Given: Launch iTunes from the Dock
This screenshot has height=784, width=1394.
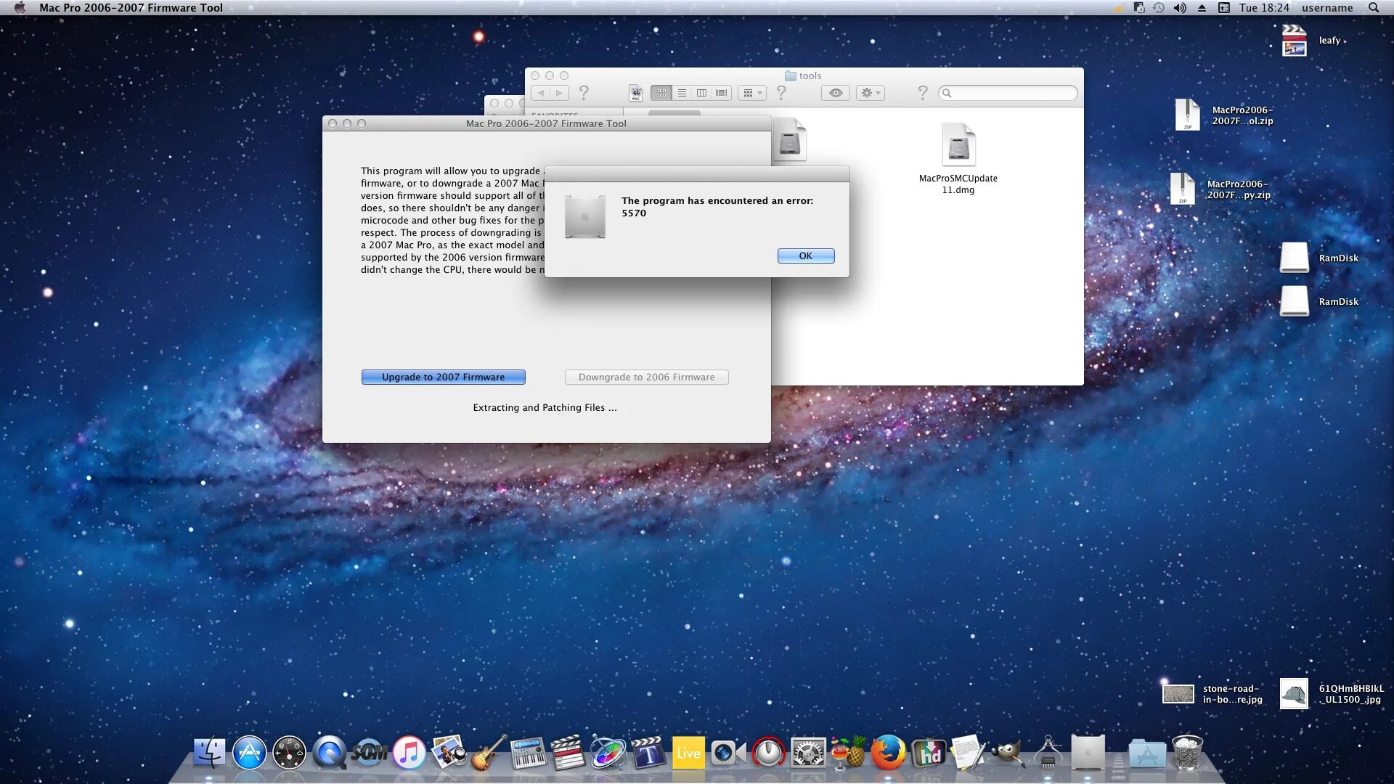Looking at the screenshot, I should (409, 753).
